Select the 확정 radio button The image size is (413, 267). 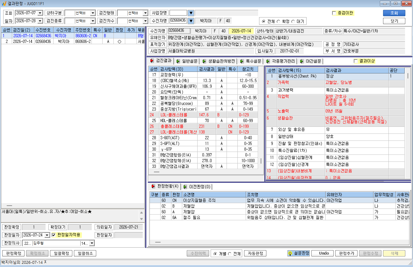click(x=279, y=22)
